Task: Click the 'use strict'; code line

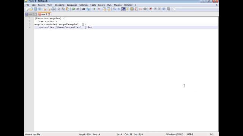Action: [x=47, y=22]
